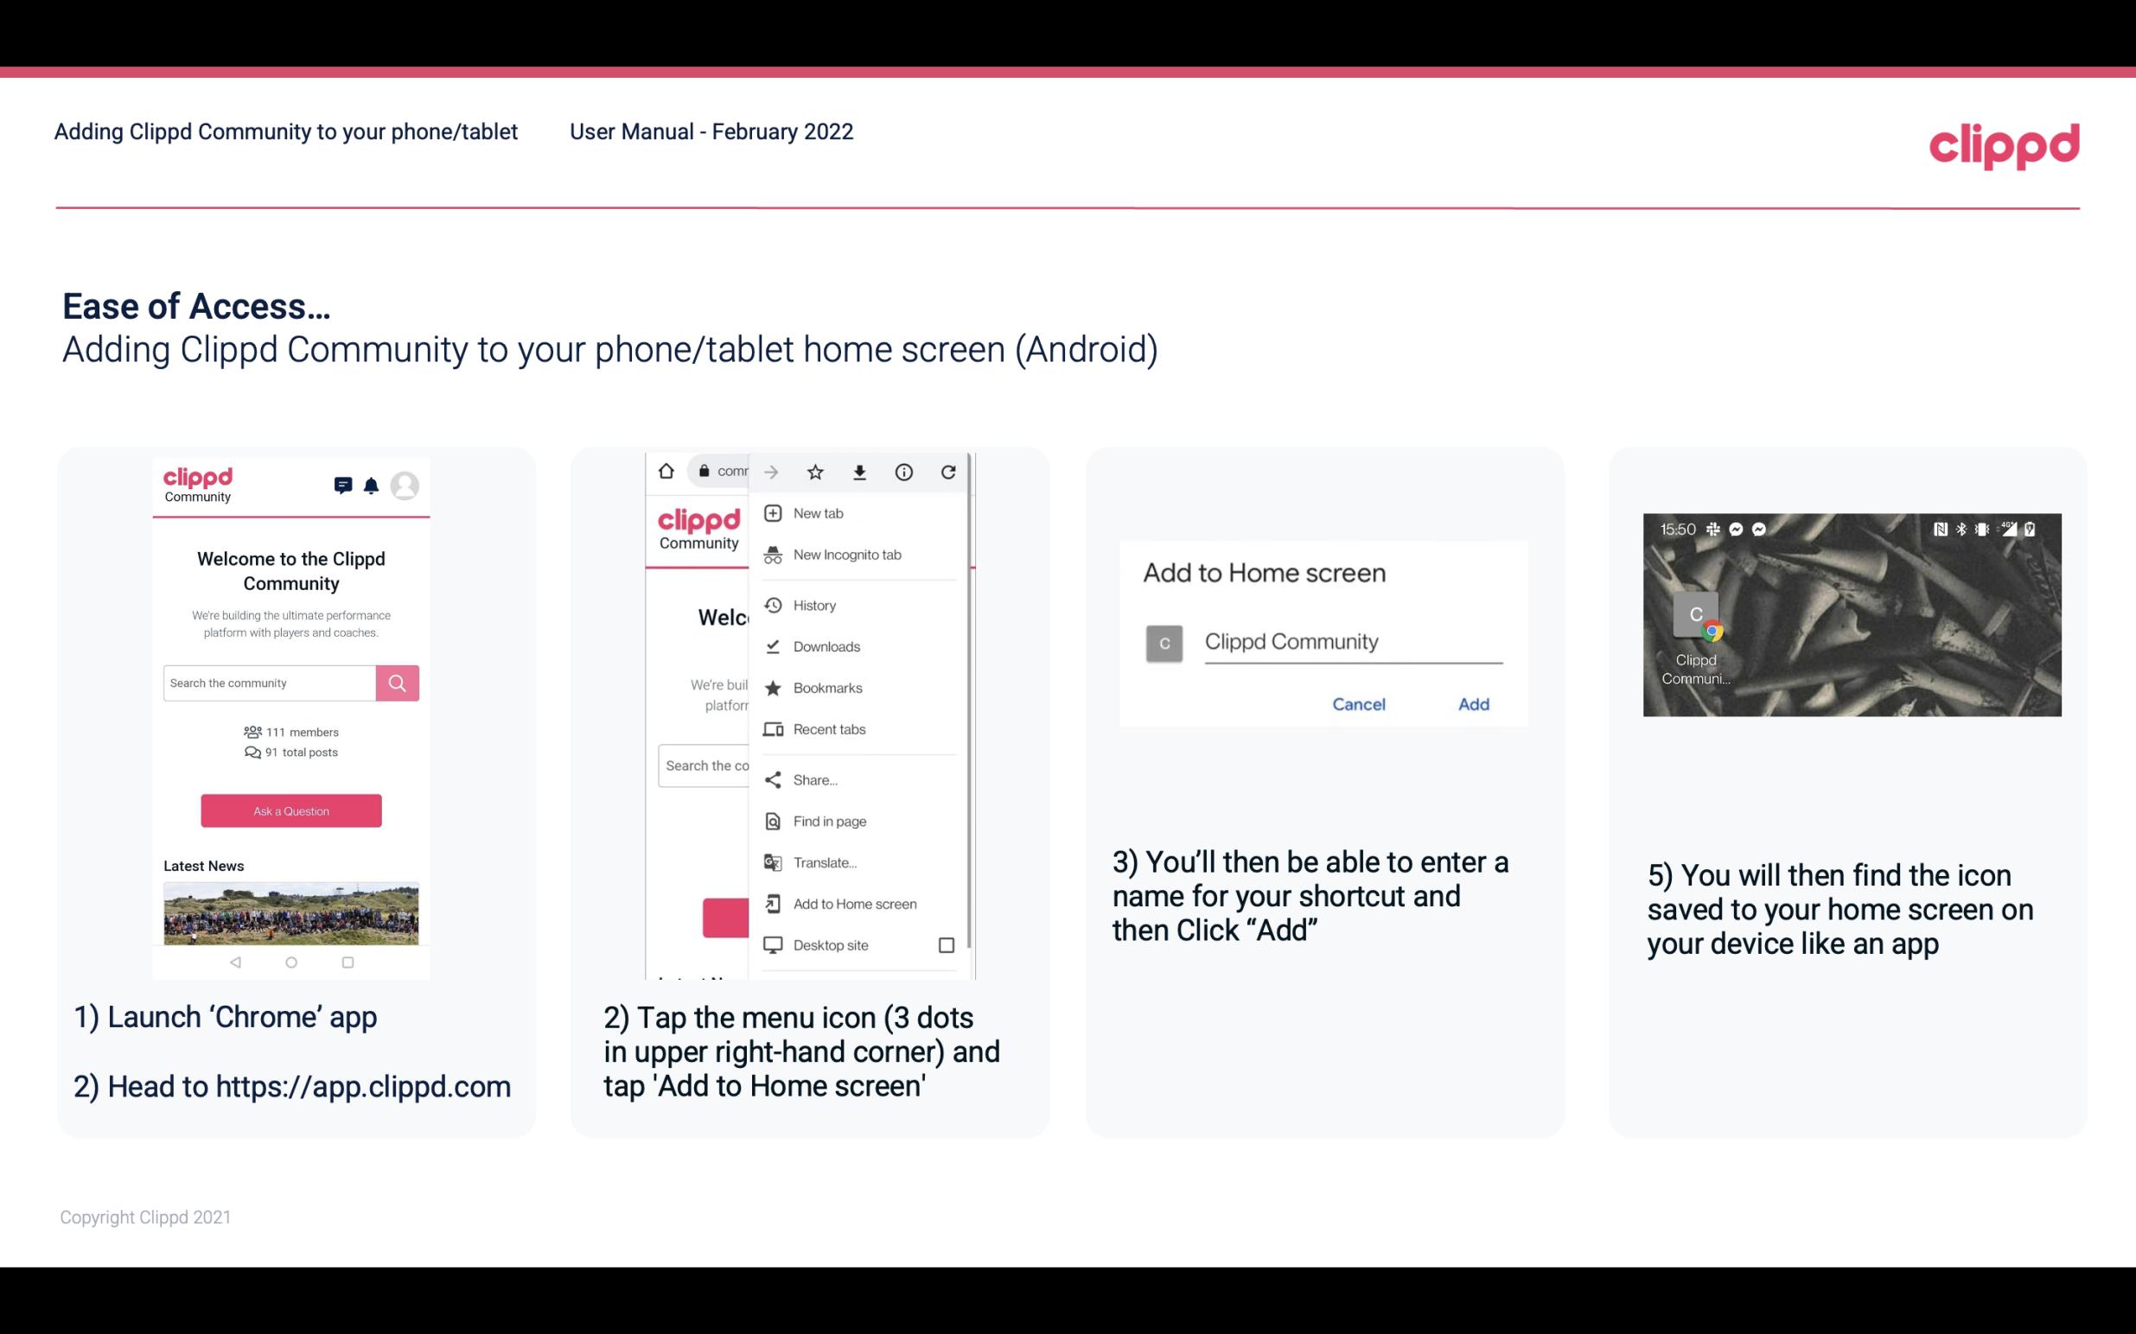Click the user profile avatar icon
This screenshot has width=2136, height=1334.
(x=406, y=483)
